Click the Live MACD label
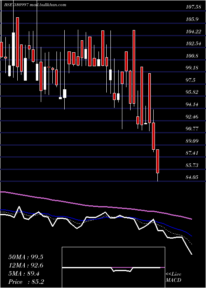206x288 pixels. click(x=173, y=277)
